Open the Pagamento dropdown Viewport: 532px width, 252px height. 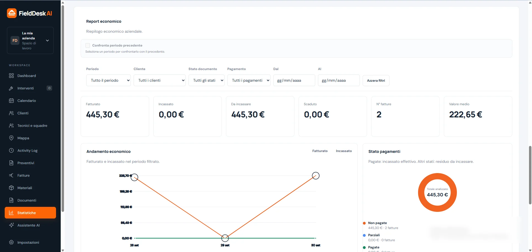click(249, 80)
